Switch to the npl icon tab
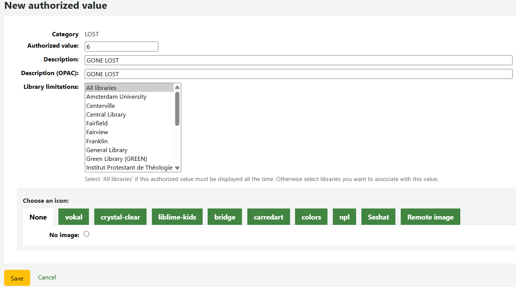Image resolution: width=516 pixels, height=287 pixels. 344,217
